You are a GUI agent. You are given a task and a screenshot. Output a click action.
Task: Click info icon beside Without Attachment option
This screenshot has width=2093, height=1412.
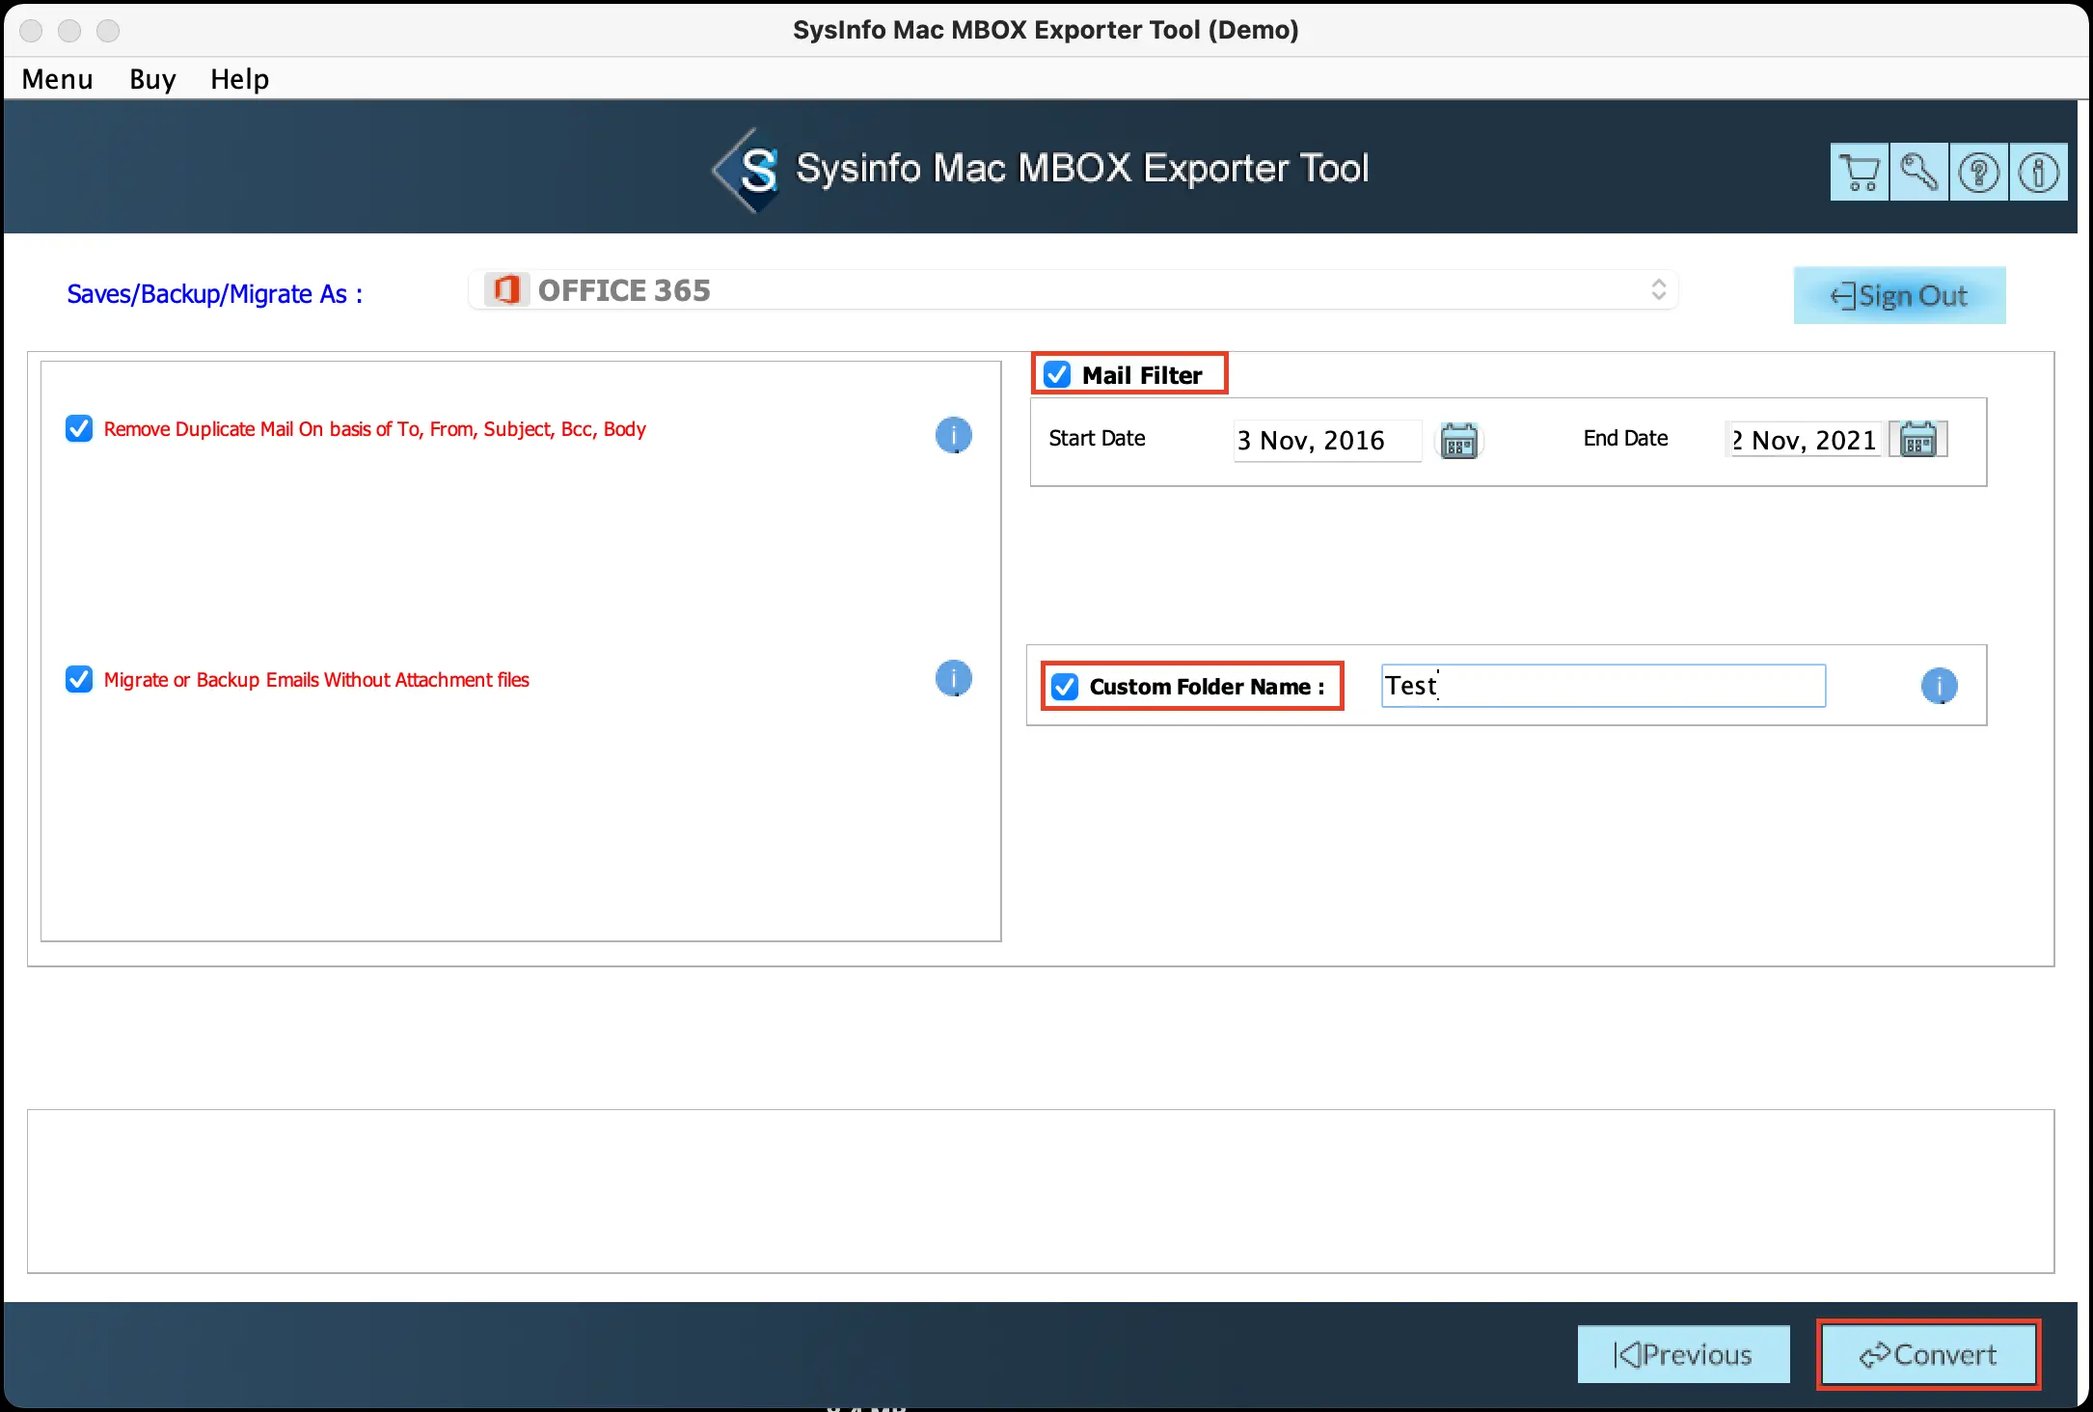pos(953,678)
